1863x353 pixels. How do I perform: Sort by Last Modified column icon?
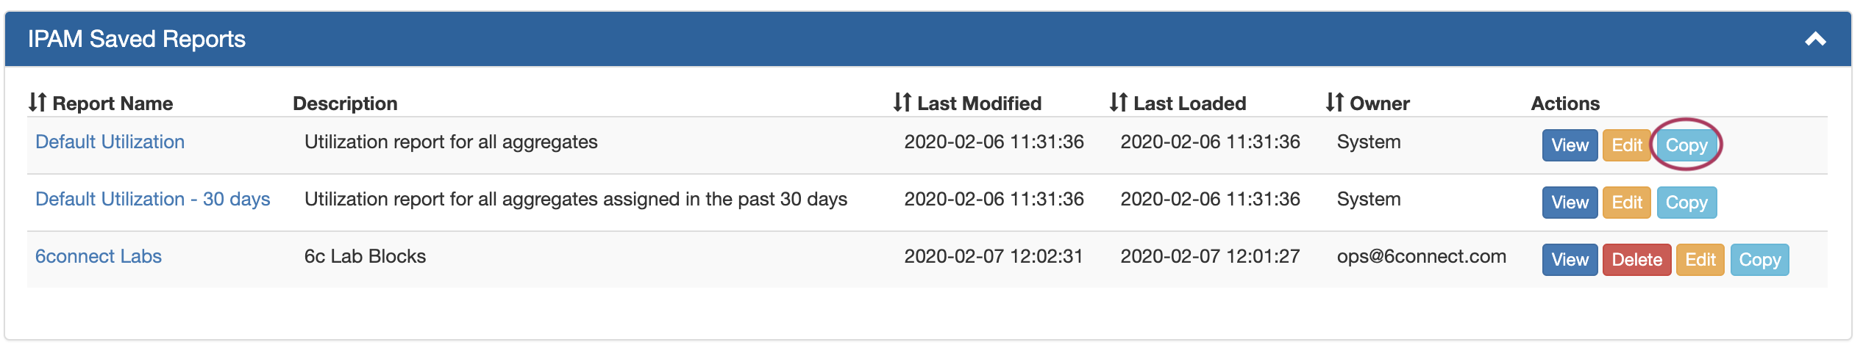coord(902,103)
